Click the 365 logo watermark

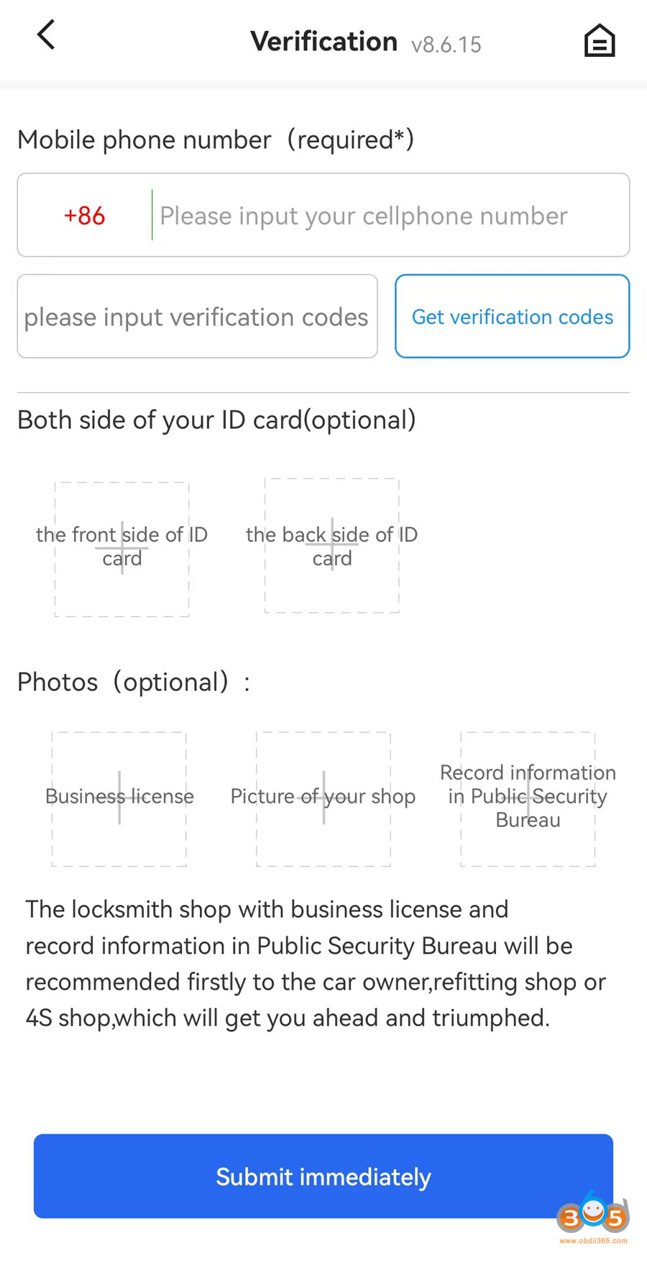pyautogui.click(x=592, y=1214)
